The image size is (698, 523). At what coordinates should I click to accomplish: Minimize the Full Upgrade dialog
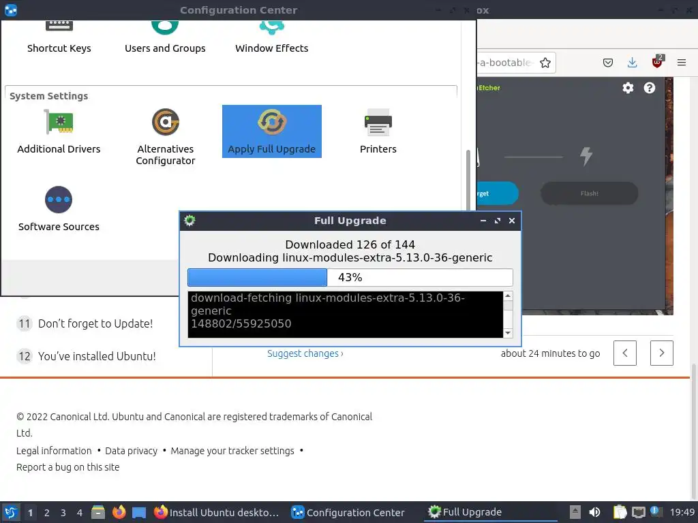(483, 221)
